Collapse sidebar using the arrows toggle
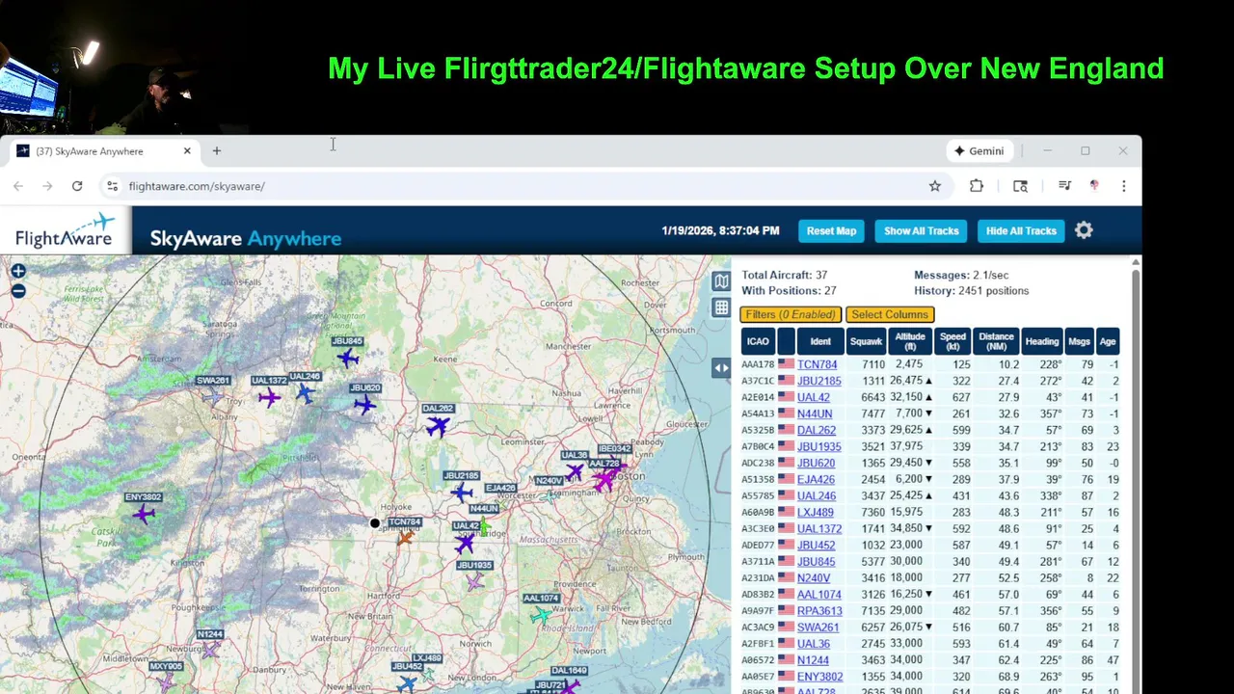 click(721, 367)
